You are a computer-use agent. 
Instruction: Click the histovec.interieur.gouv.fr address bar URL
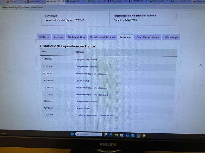pyautogui.click(x=23, y=8)
